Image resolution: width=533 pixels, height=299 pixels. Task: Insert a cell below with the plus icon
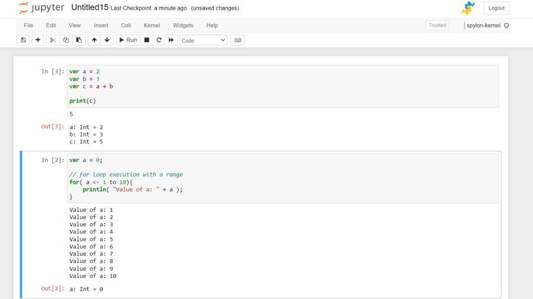37,40
